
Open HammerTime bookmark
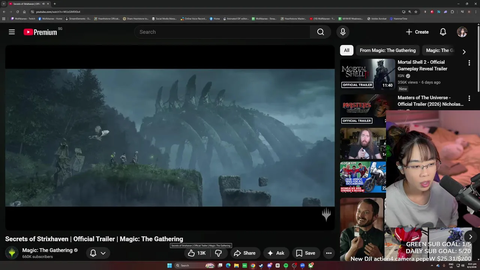(398, 18)
